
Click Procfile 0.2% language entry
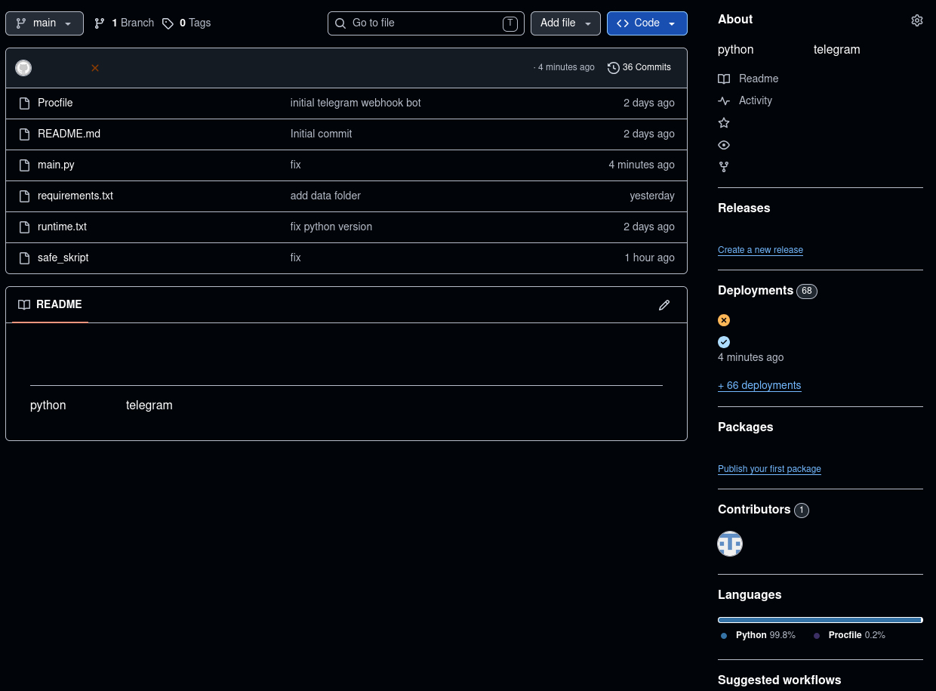[849, 635]
